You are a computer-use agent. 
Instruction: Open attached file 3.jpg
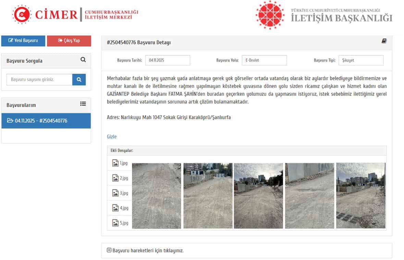coord(124,193)
